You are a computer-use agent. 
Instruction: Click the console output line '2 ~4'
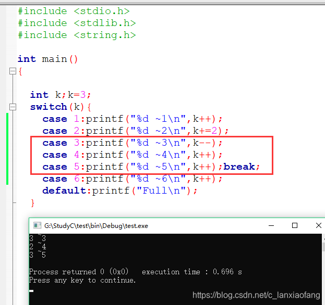click(38, 247)
